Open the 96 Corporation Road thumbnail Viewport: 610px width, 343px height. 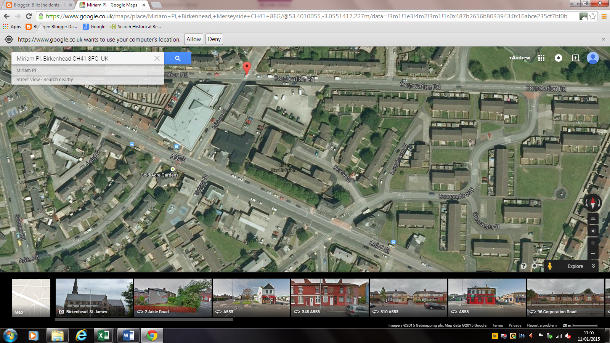(565, 298)
